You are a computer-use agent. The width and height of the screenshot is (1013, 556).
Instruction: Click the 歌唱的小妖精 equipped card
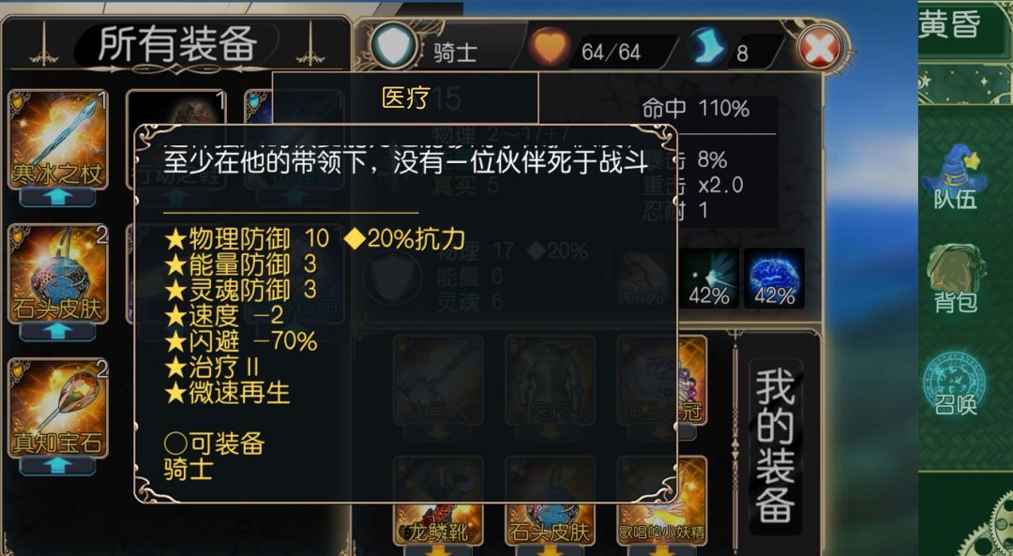tap(661, 502)
